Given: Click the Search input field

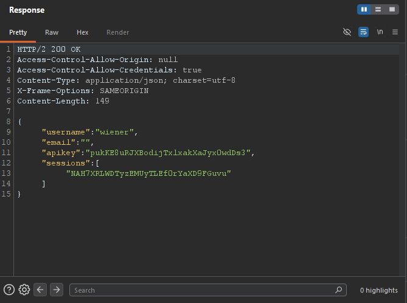Looking at the screenshot, I should coord(208,290).
